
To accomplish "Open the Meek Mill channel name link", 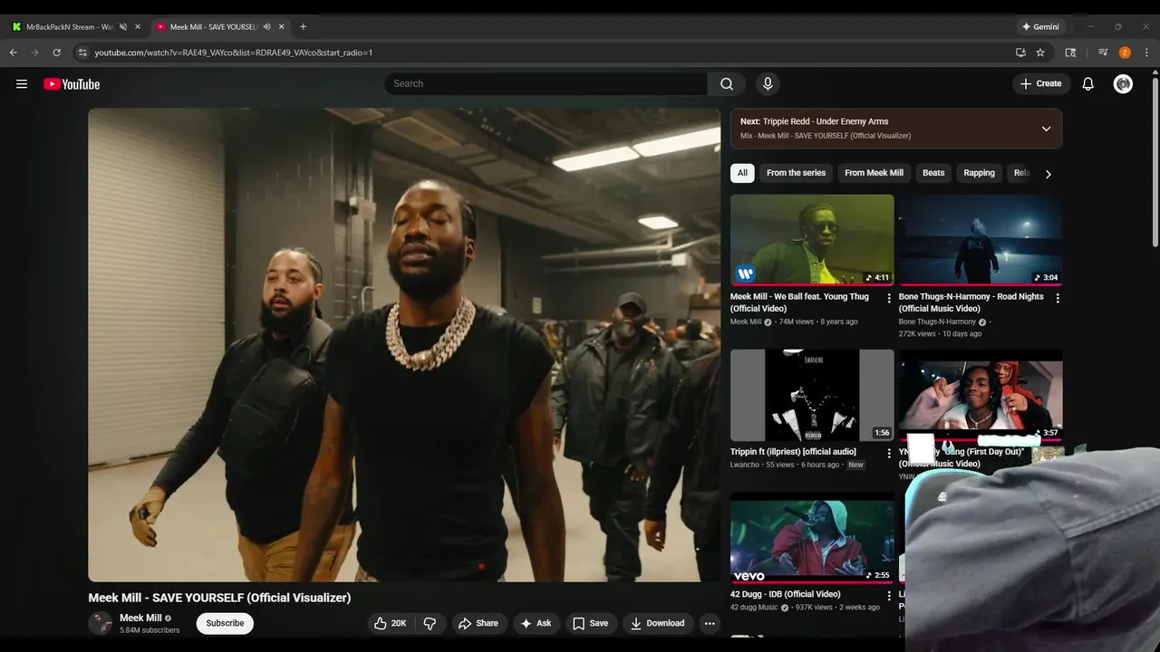I will (140, 618).
